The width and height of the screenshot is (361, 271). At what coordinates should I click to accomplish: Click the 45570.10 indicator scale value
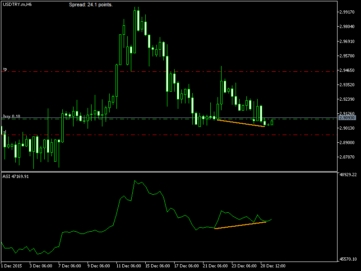(x=348, y=259)
